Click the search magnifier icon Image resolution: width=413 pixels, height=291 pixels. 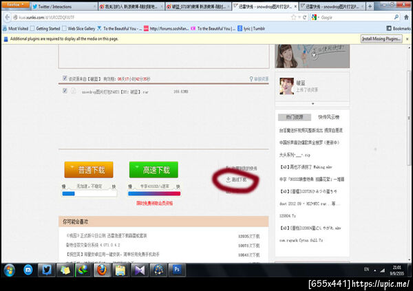tap(396, 17)
